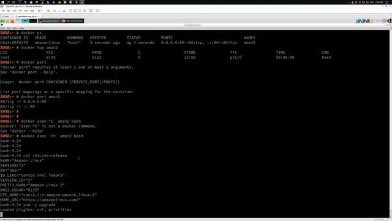Launch Firefox from guest panel launcher
The height and width of the screenshot is (221, 392).
tap(12, 21)
